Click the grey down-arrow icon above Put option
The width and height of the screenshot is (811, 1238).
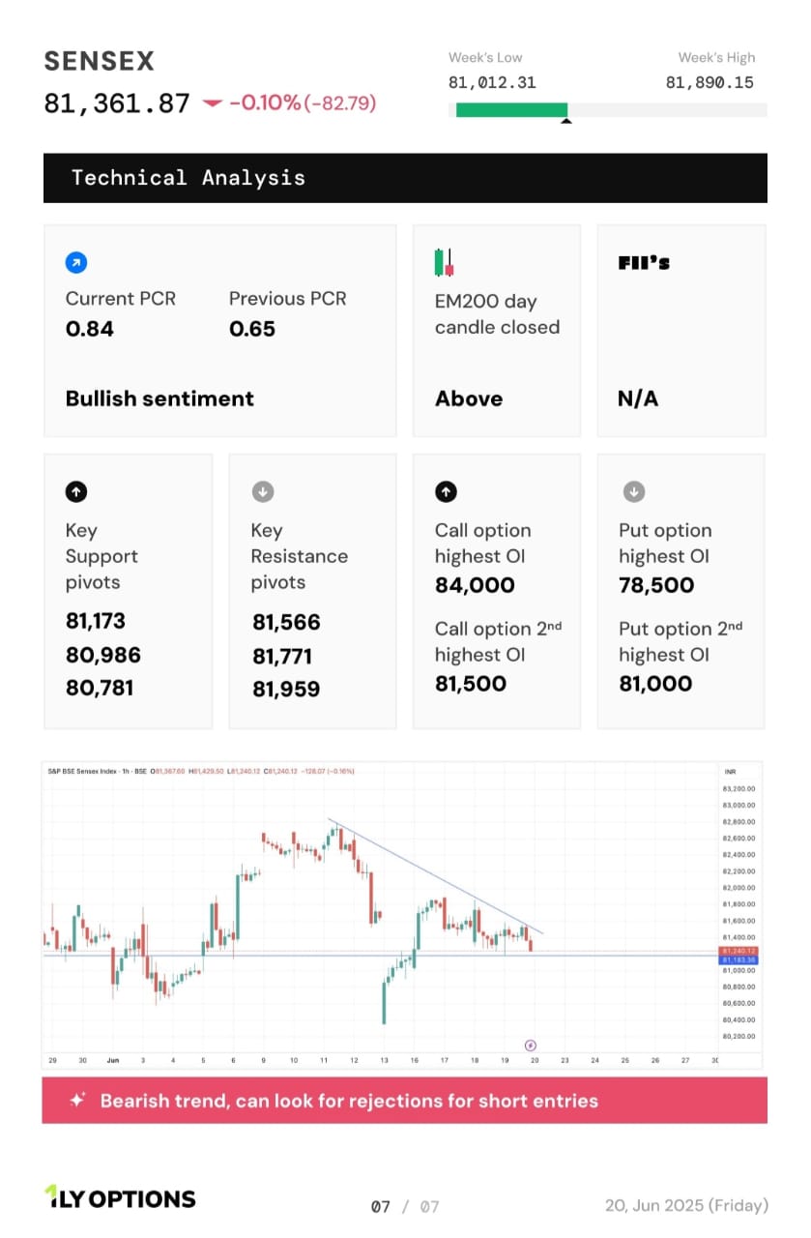coord(632,491)
